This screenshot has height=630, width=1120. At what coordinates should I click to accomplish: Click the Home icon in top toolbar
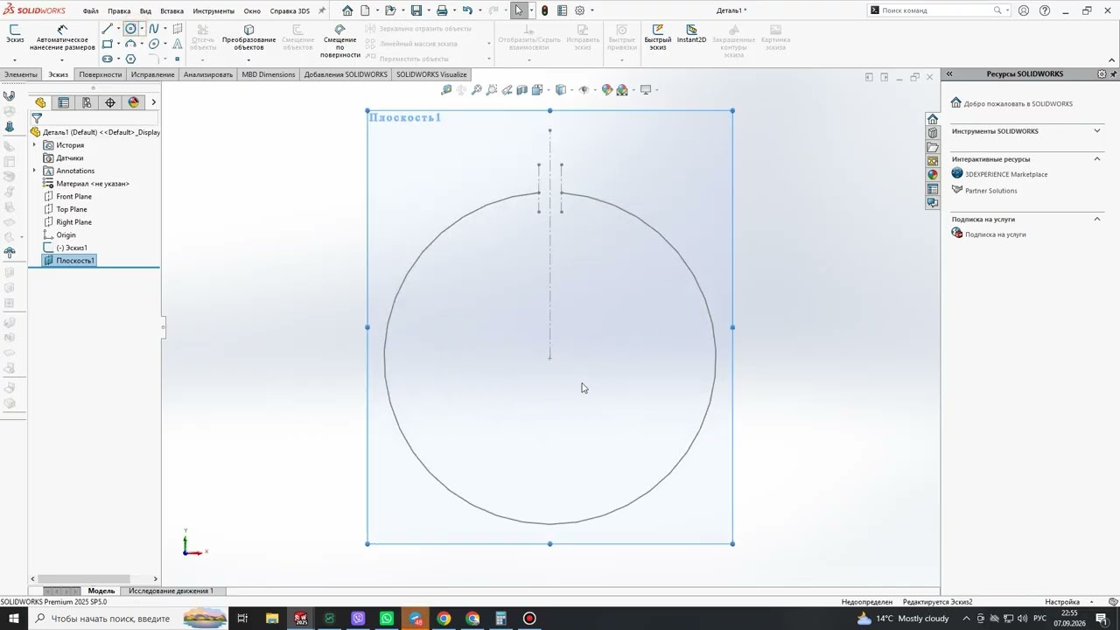pyautogui.click(x=347, y=10)
